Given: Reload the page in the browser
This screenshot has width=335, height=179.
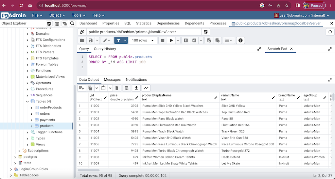Looking at the screenshot, I should [21, 6].
